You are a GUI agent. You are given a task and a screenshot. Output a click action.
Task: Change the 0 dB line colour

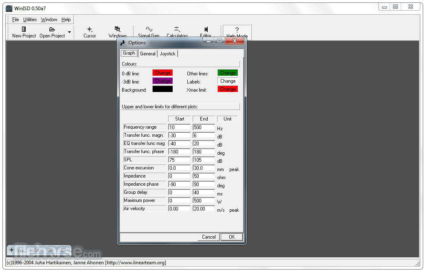click(162, 73)
